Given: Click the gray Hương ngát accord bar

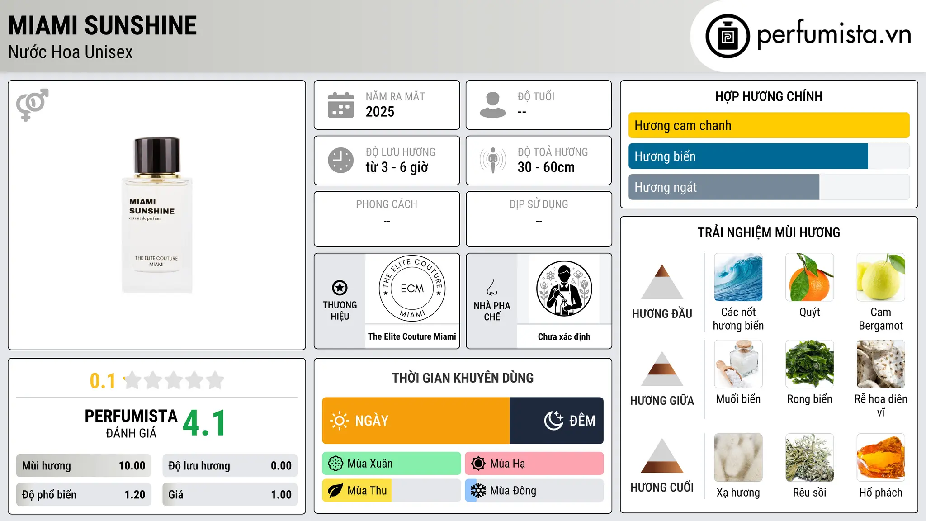Looking at the screenshot, I should point(724,187).
